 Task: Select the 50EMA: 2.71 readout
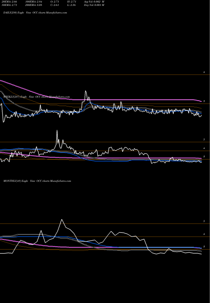[x=9, y=5]
